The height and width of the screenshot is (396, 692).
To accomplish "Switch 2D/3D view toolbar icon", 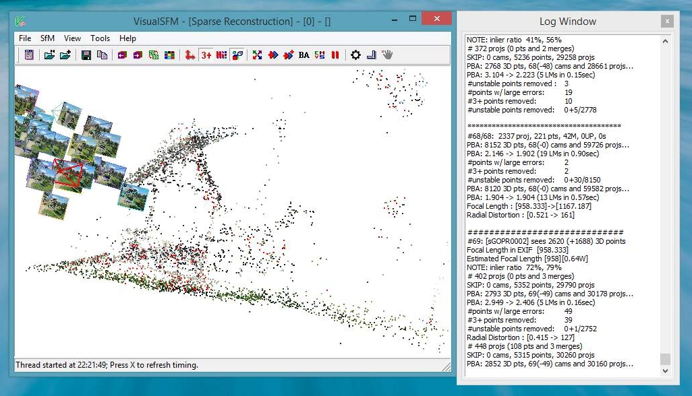I will pyautogui.click(x=154, y=55).
